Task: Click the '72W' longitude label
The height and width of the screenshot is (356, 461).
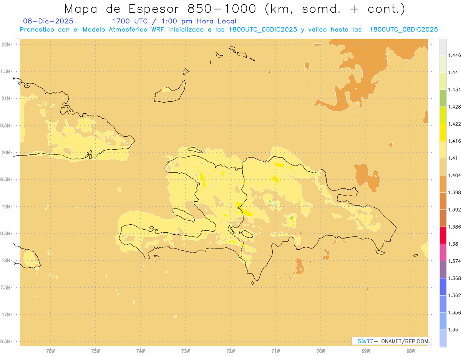Action: pyautogui.click(x=230, y=351)
